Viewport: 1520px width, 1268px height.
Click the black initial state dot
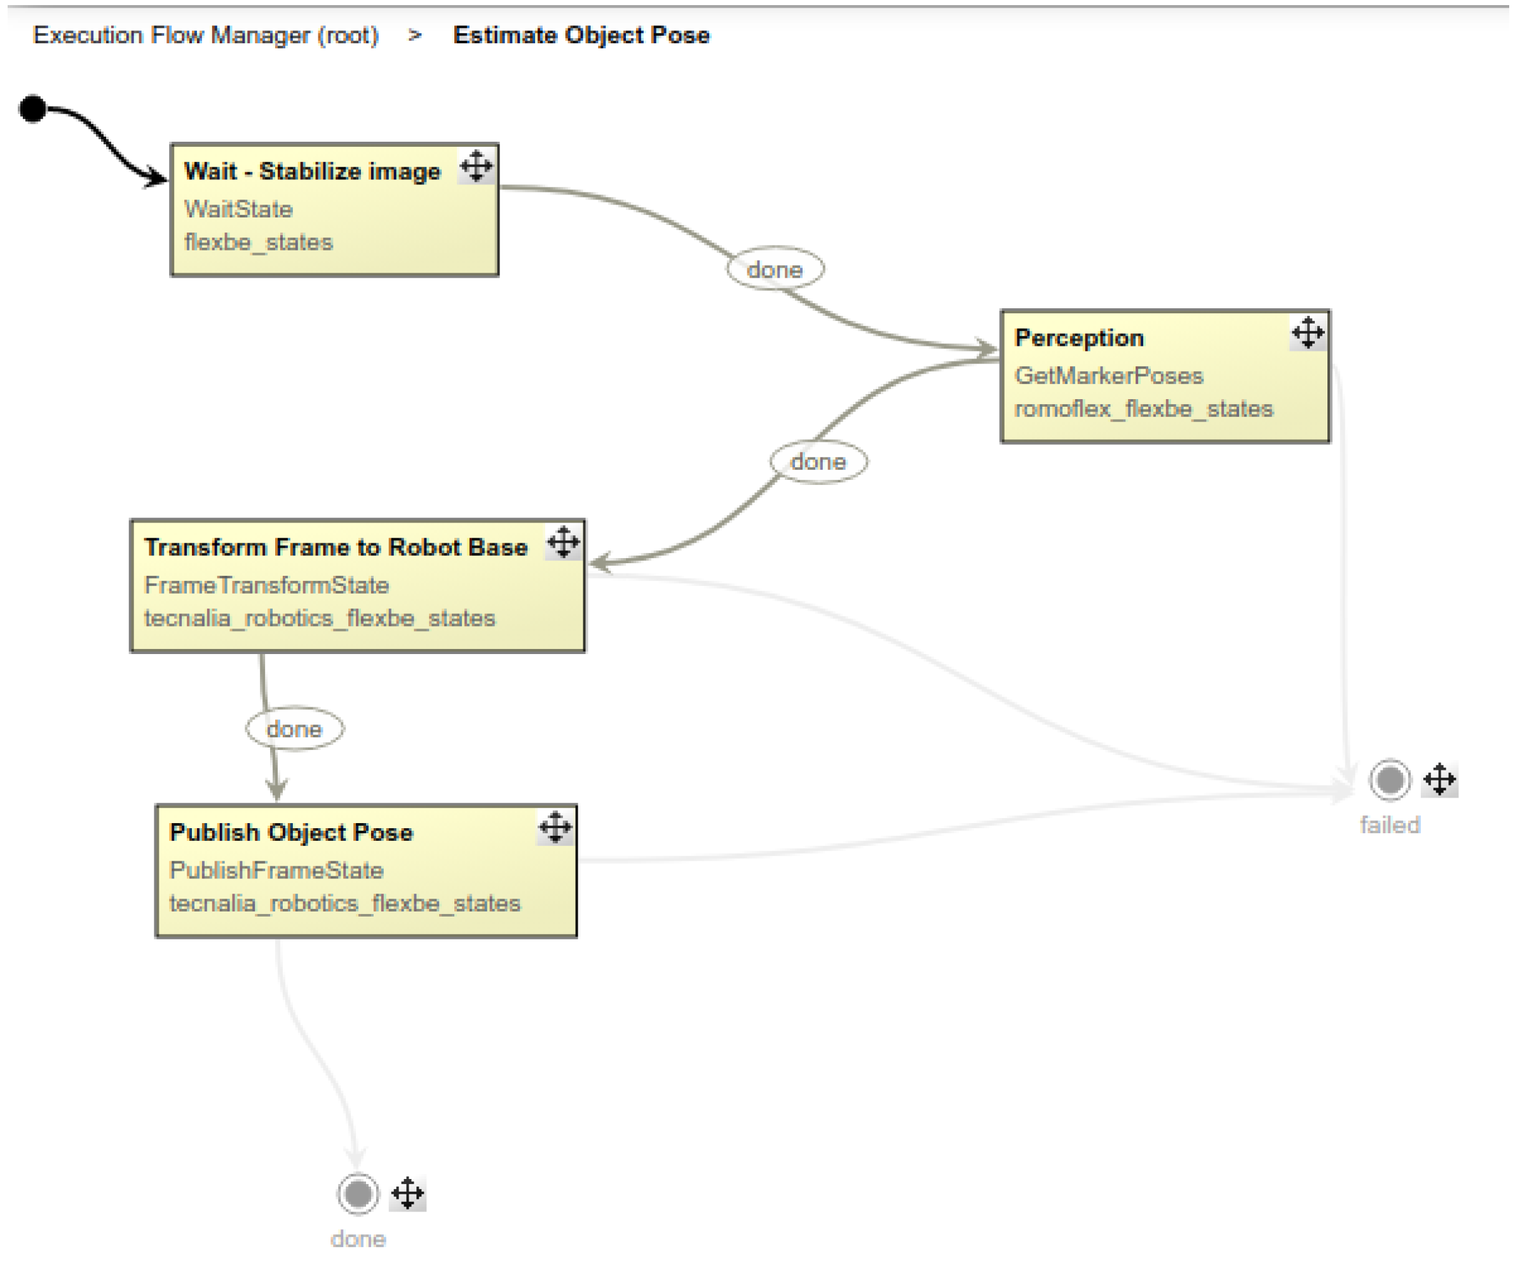[32, 109]
